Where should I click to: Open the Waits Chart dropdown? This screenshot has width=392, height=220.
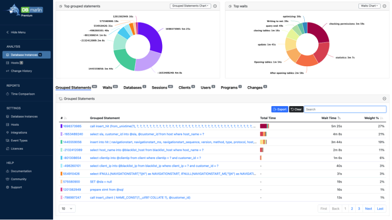click(369, 6)
